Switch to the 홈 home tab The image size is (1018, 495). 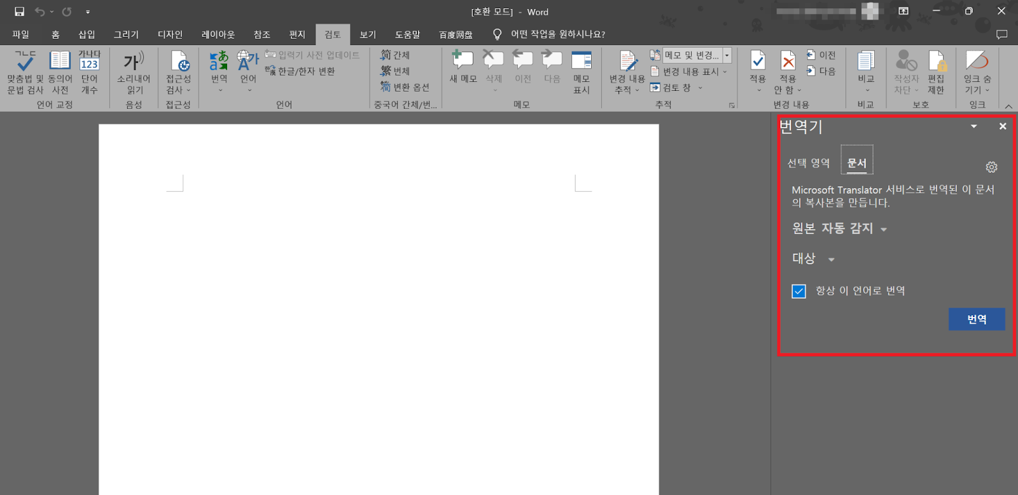pos(55,34)
